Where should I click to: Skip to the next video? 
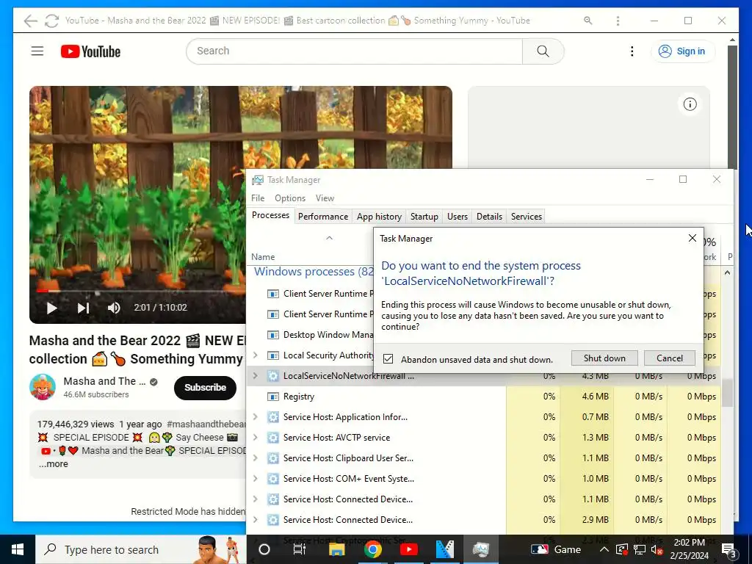[83, 308]
